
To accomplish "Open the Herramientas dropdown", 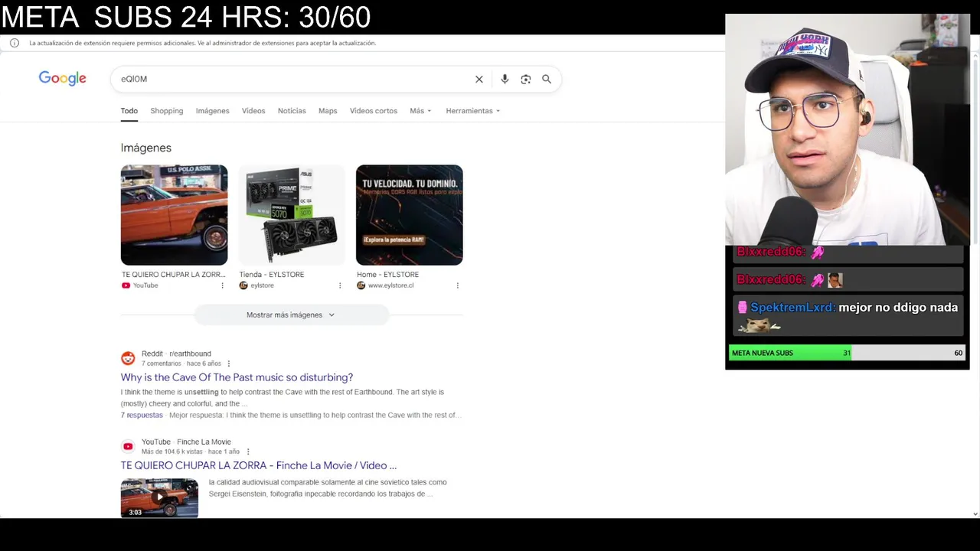I will point(472,111).
